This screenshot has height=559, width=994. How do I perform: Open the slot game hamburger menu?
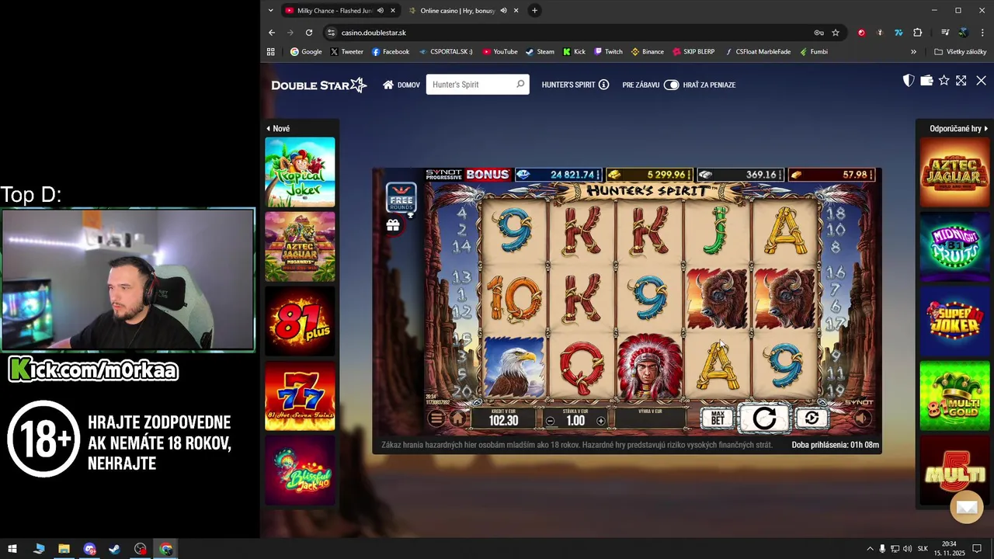click(x=436, y=419)
